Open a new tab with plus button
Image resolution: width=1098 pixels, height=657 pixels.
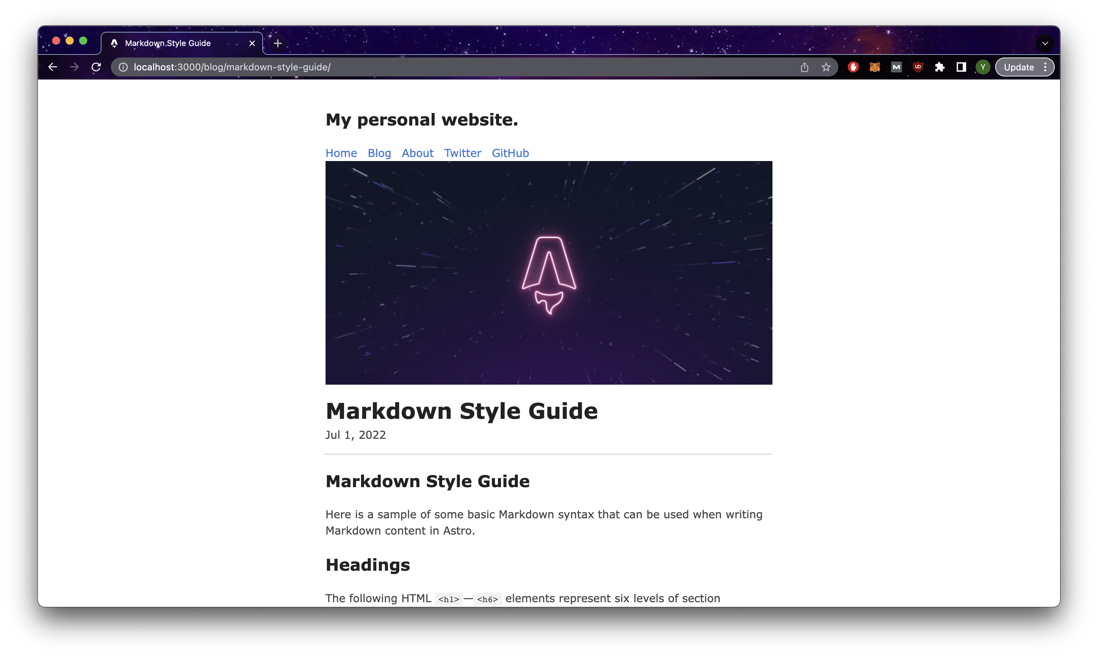(278, 43)
